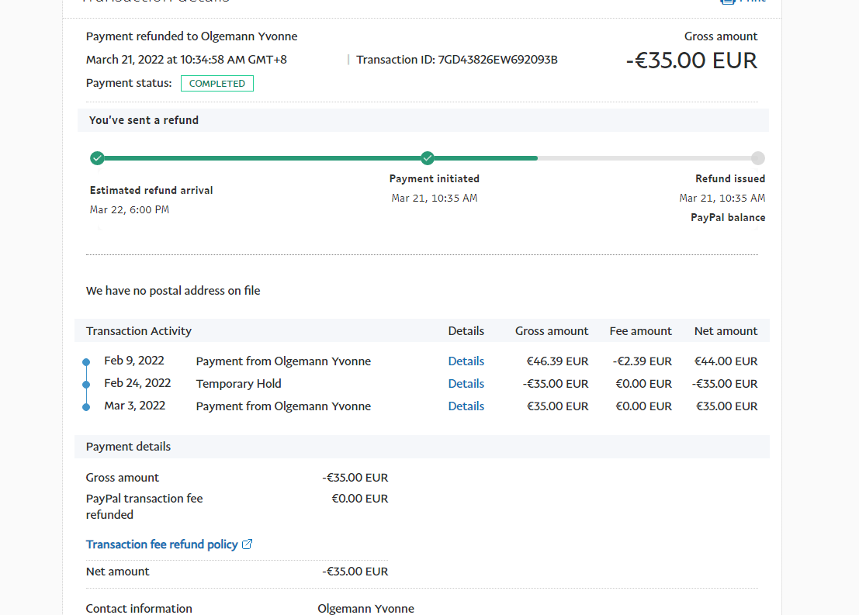Open Details for the Mar 3 payment
Viewport: 859px width, 615px height.
click(466, 406)
